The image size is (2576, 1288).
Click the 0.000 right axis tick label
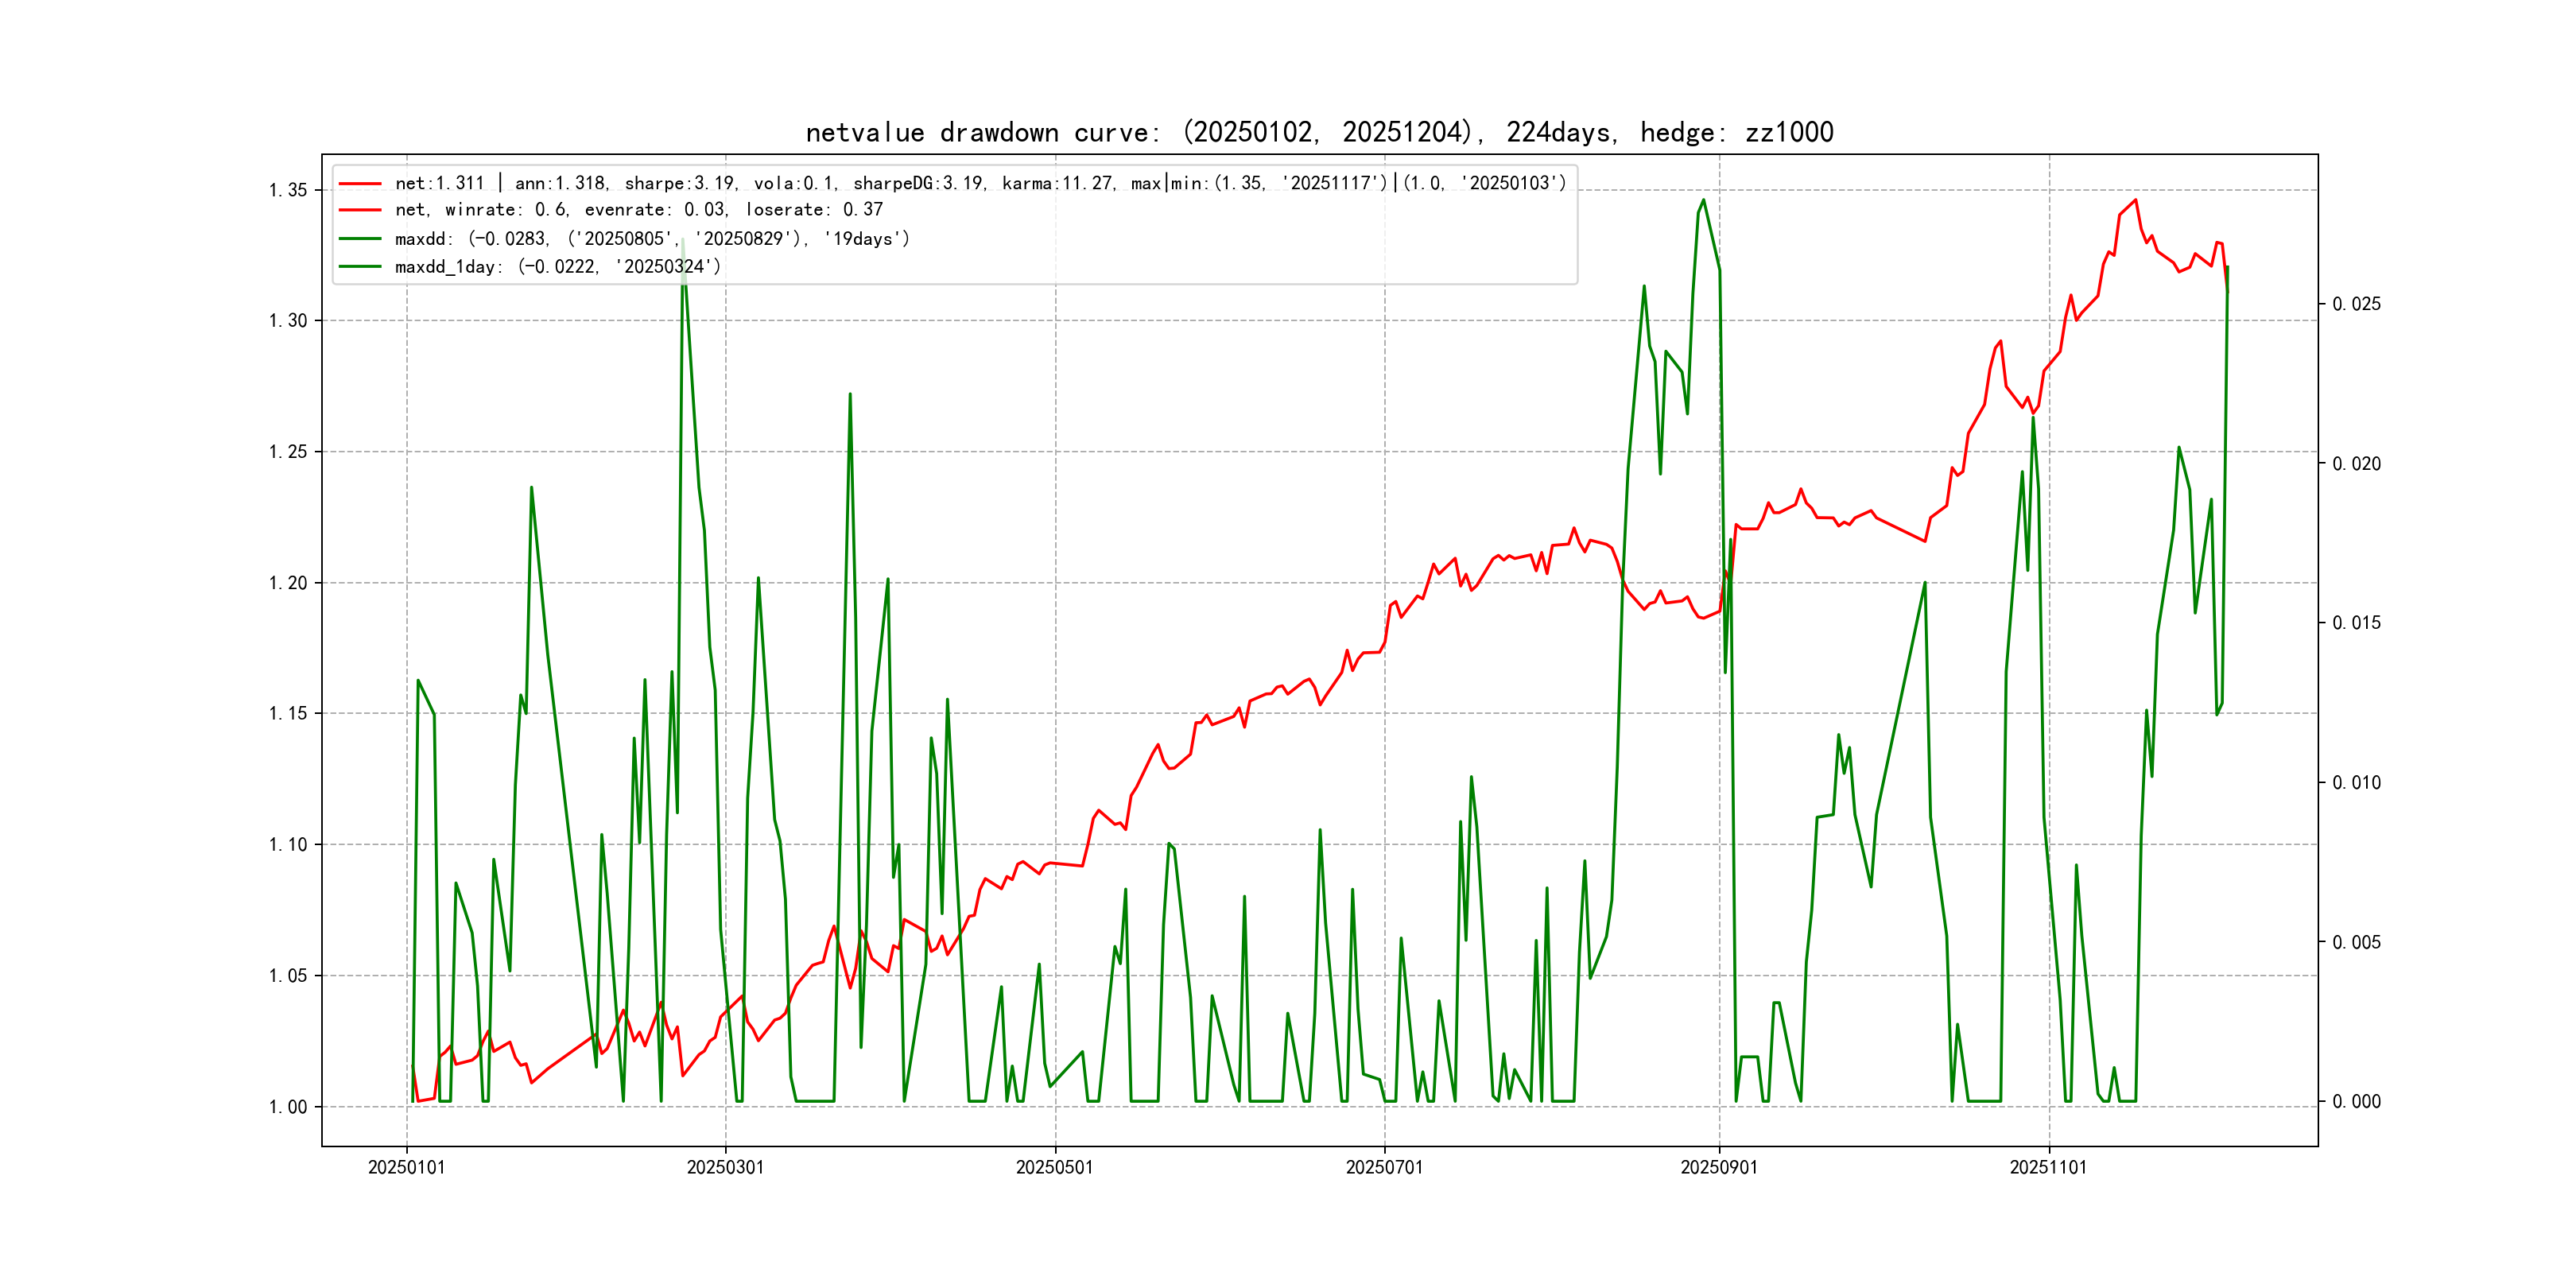(x=2356, y=1102)
